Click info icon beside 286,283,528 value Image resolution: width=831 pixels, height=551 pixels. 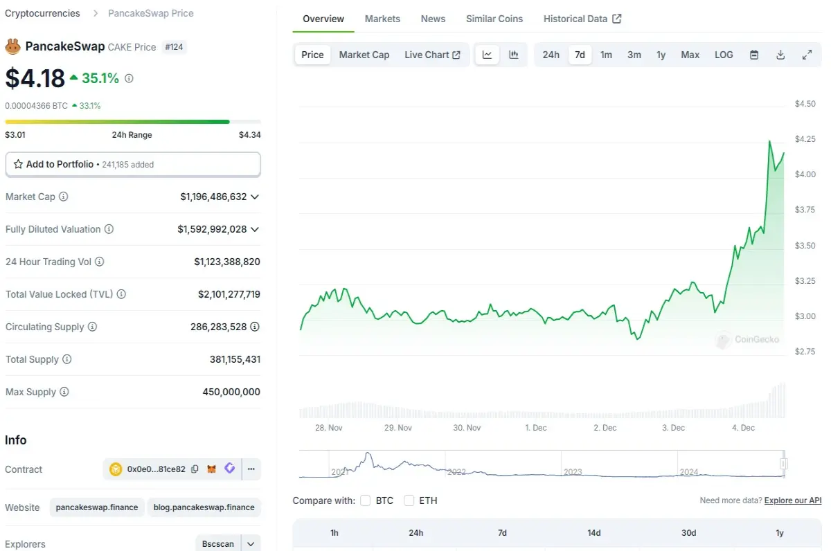click(255, 327)
